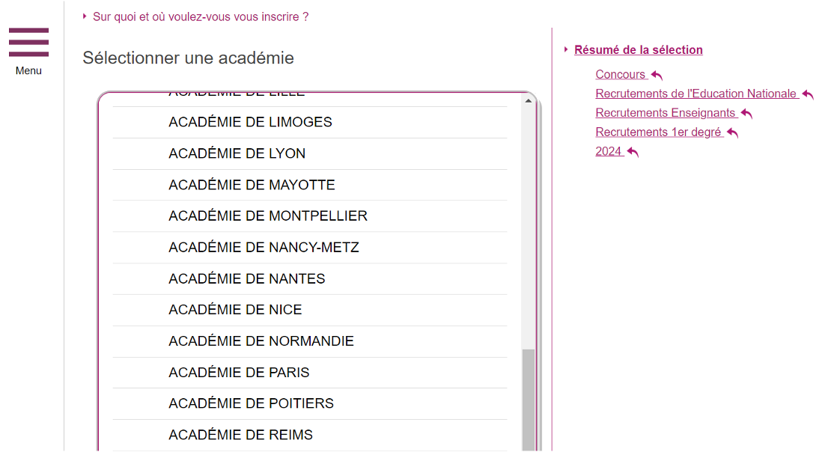The image size is (837, 452).
Task: Click the undo arrow beside 2024
Action: [x=633, y=152]
